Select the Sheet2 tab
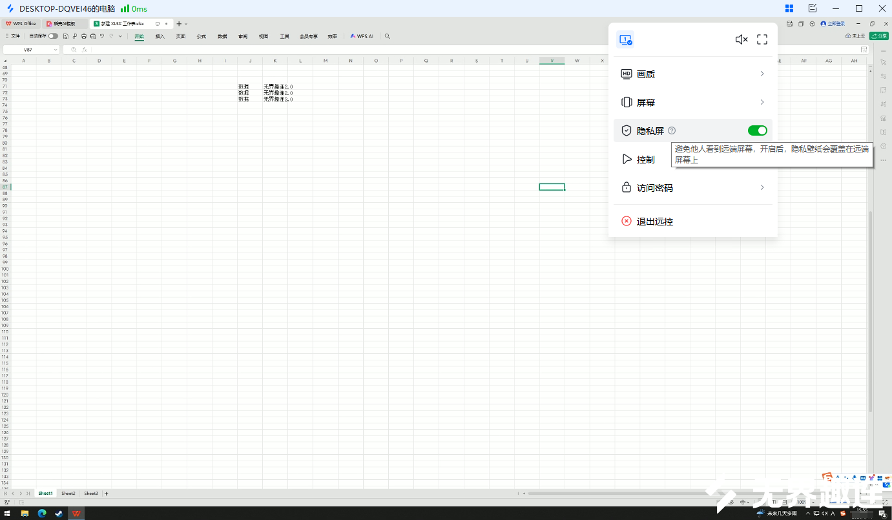This screenshot has width=892, height=520. tap(68, 494)
